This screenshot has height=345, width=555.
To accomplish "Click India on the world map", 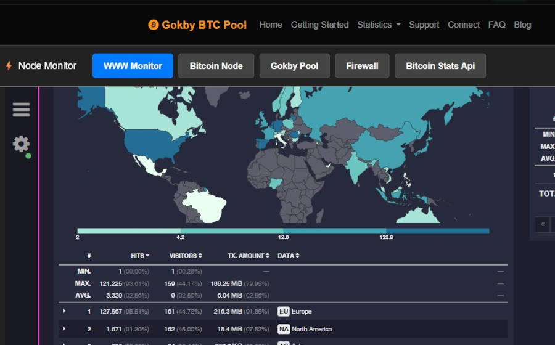I will click(356, 168).
